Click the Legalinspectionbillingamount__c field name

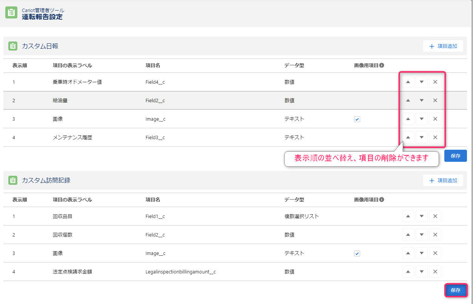tap(180, 272)
